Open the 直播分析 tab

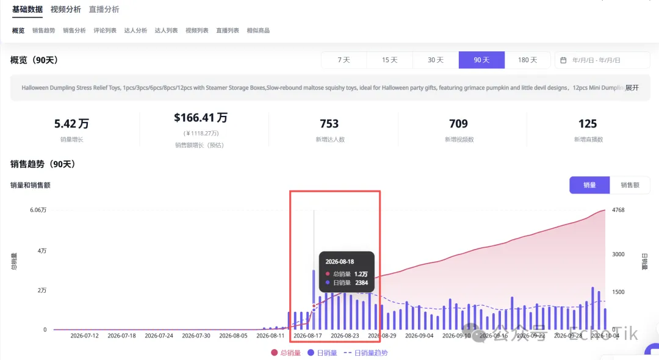[x=104, y=9]
